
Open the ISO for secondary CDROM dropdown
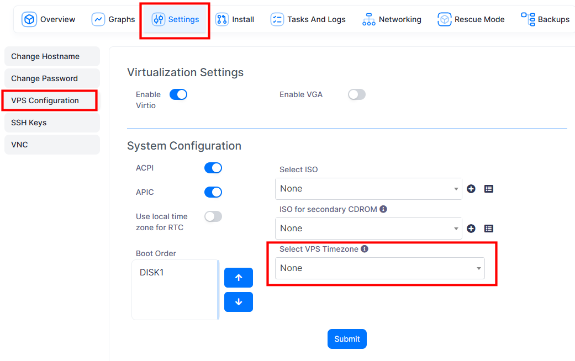(368, 229)
